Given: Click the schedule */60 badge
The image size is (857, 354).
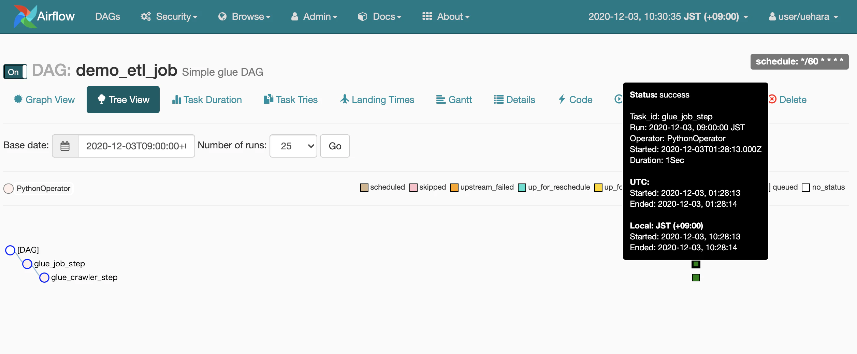Looking at the screenshot, I should pyautogui.click(x=799, y=61).
